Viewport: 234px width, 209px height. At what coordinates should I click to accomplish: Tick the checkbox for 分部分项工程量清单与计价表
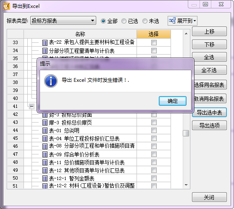click(x=154, y=50)
